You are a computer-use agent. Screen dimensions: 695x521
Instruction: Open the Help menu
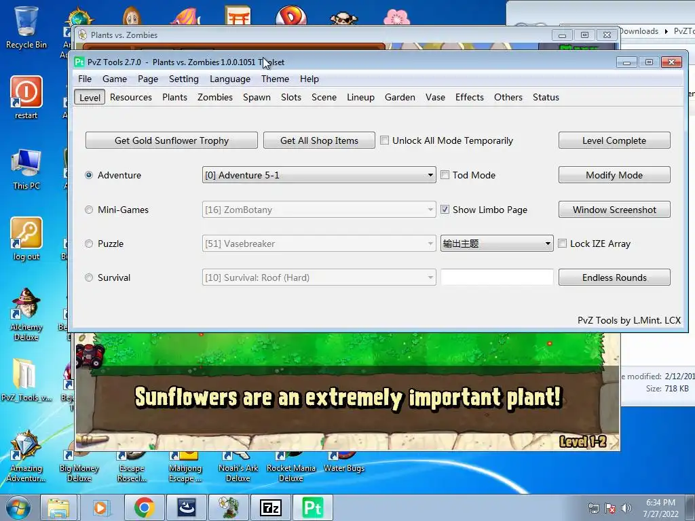pos(309,79)
